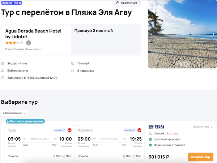Select the Agua Dorada Beach Hotel card

click(x=36, y=39)
